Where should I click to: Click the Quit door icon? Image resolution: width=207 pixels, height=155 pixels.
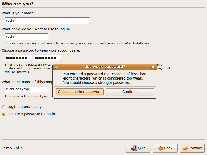134,148
